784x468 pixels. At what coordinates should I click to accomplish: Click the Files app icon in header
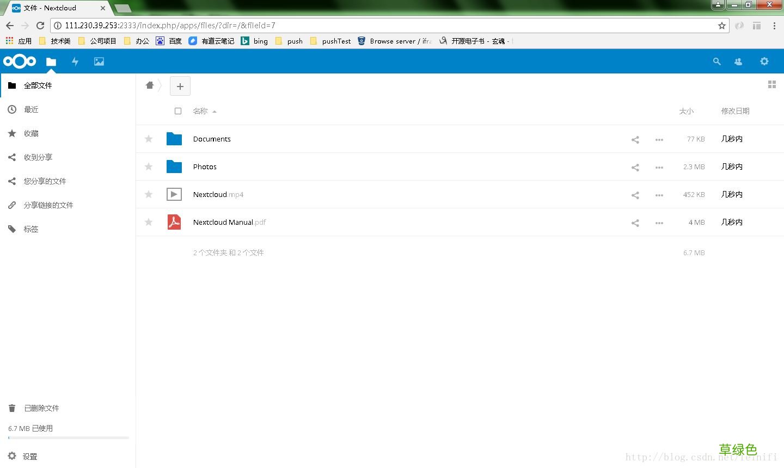(51, 61)
